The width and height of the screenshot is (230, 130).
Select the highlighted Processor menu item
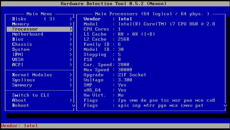point(39,29)
